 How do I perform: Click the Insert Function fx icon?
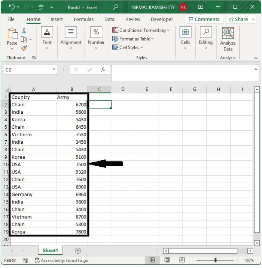(103, 69)
